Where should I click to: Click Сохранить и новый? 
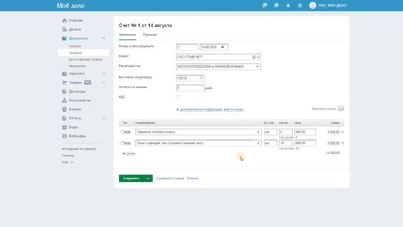pyautogui.click(x=170, y=178)
